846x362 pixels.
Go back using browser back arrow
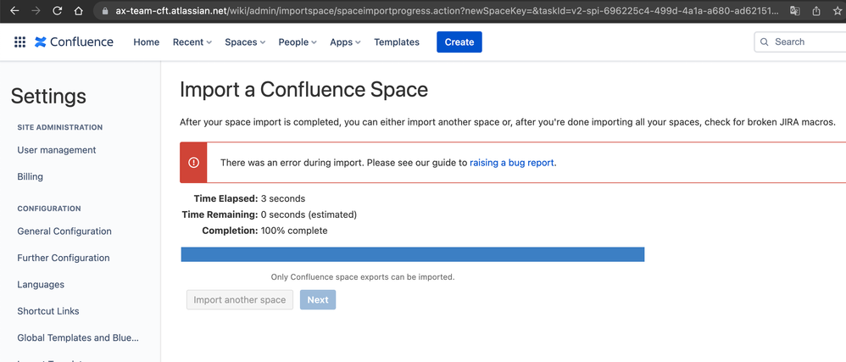point(14,11)
